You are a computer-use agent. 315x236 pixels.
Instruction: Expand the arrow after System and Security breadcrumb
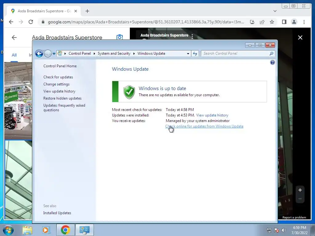tap(134, 53)
